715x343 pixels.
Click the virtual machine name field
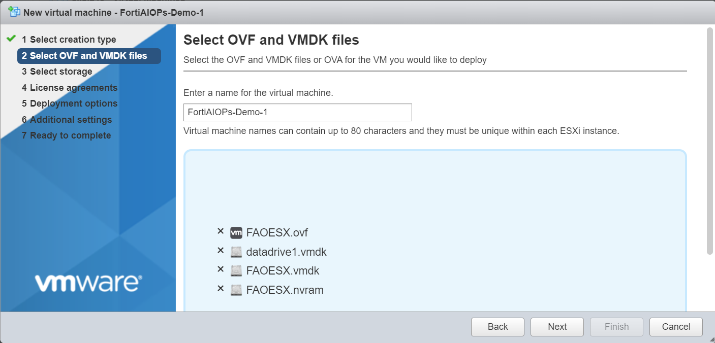coord(297,112)
